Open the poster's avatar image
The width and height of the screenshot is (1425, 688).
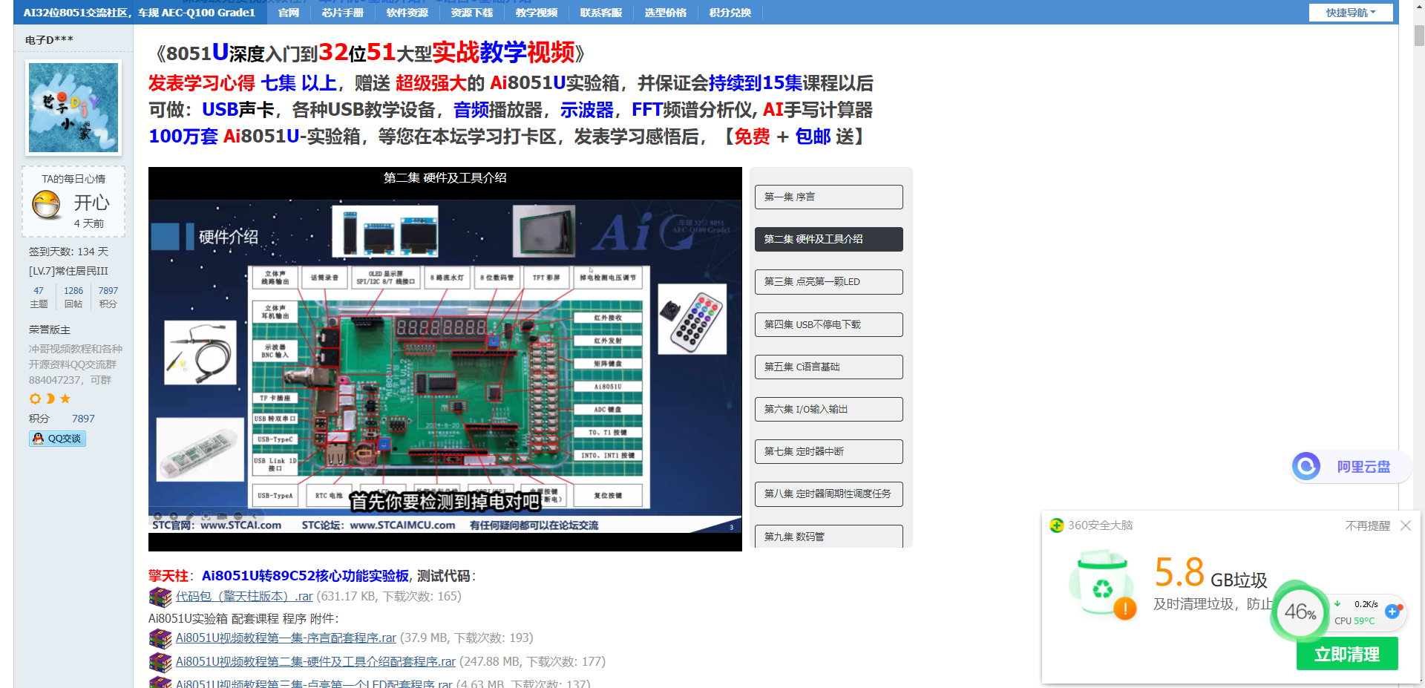point(73,108)
